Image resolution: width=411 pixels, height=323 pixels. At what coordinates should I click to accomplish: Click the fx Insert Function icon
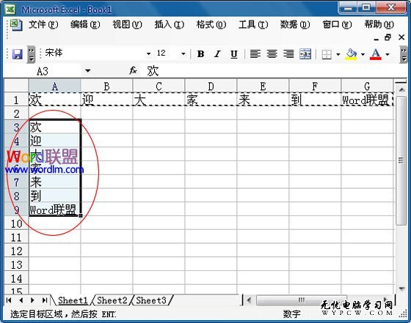[133, 70]
